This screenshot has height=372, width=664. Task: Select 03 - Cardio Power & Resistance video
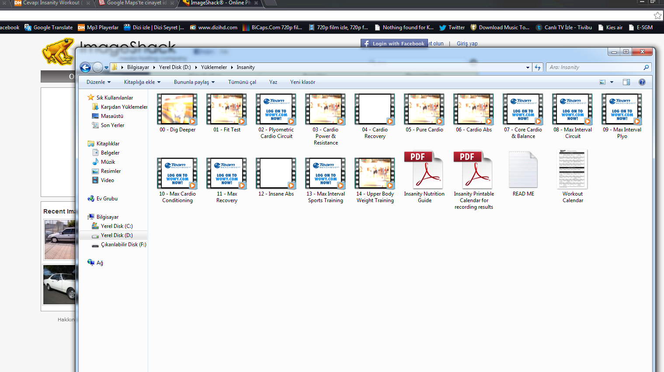click(x=325, y=120)
